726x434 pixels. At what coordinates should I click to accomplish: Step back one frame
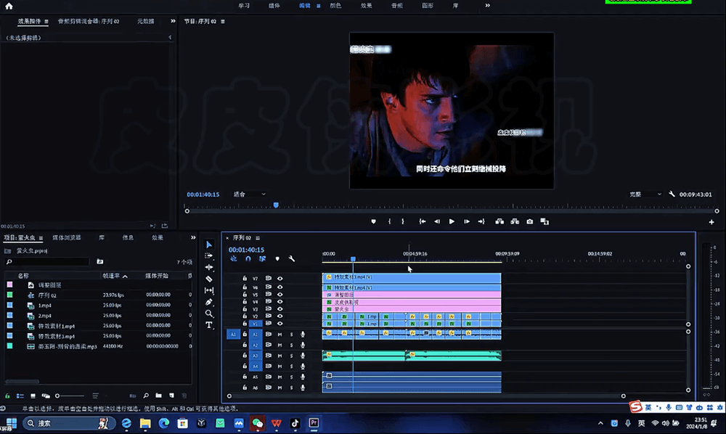click(x=436, y=221)
